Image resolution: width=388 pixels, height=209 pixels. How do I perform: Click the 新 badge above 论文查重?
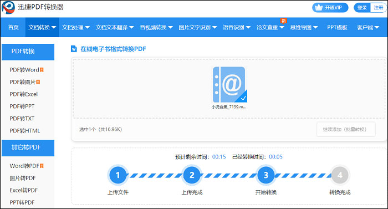(284, 21)
